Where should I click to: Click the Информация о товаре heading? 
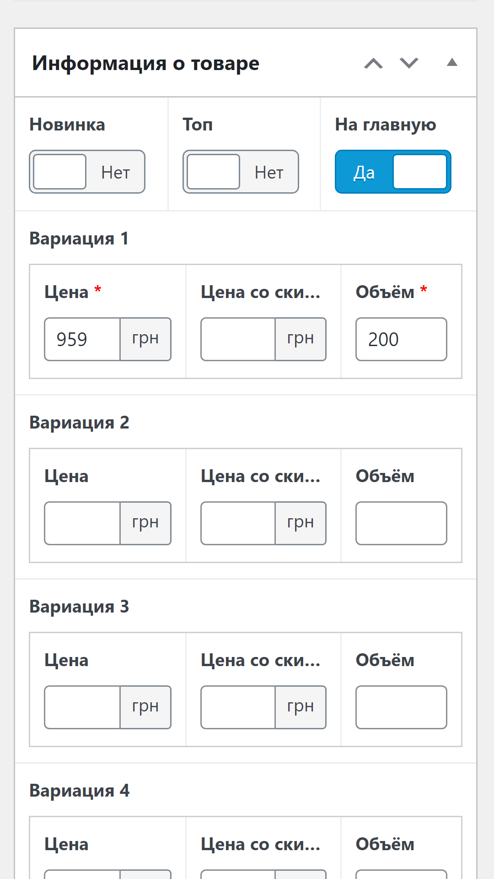(x=145, y=63)
